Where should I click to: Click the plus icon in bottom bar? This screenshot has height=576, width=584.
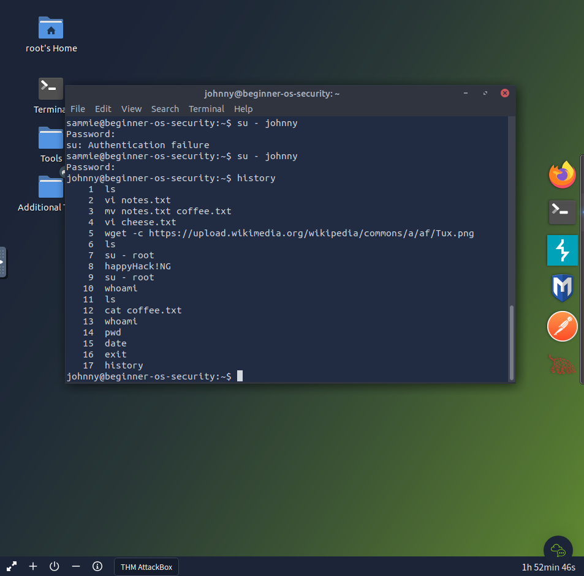coord(33,566)
